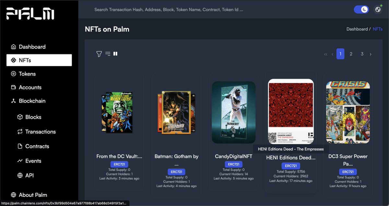The height and width of the screenshot is (206, 389).
Task: Click the Palm logo
Action: (30, 14)
